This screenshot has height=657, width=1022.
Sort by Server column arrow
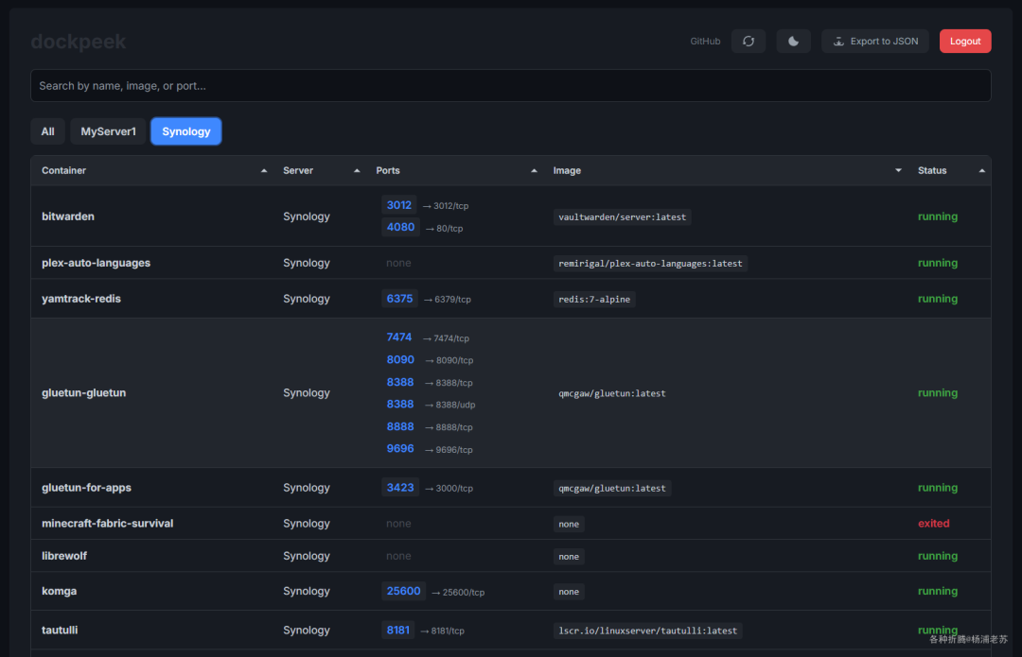tap(357, 170)
